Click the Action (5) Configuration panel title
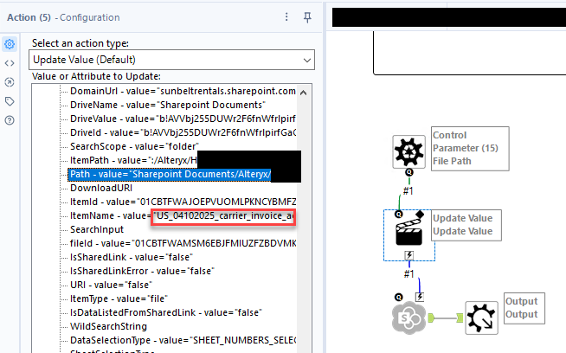This screenshot has width=566, height=353. [x=63, y=17]
